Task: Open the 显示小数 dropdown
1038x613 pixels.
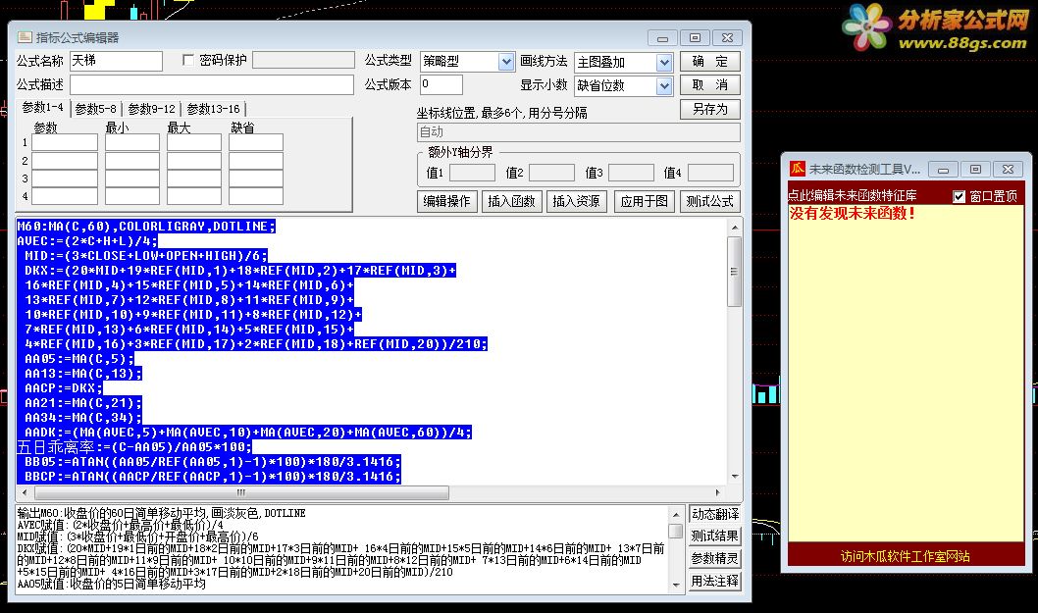Action: (664, 85)
